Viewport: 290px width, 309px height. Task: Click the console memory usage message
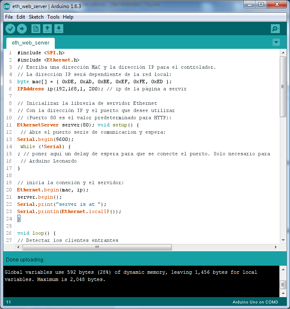click(131, 276)
